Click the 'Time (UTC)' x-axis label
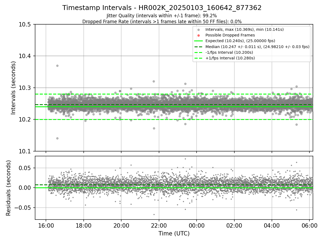324x243 pixels. 174,234
